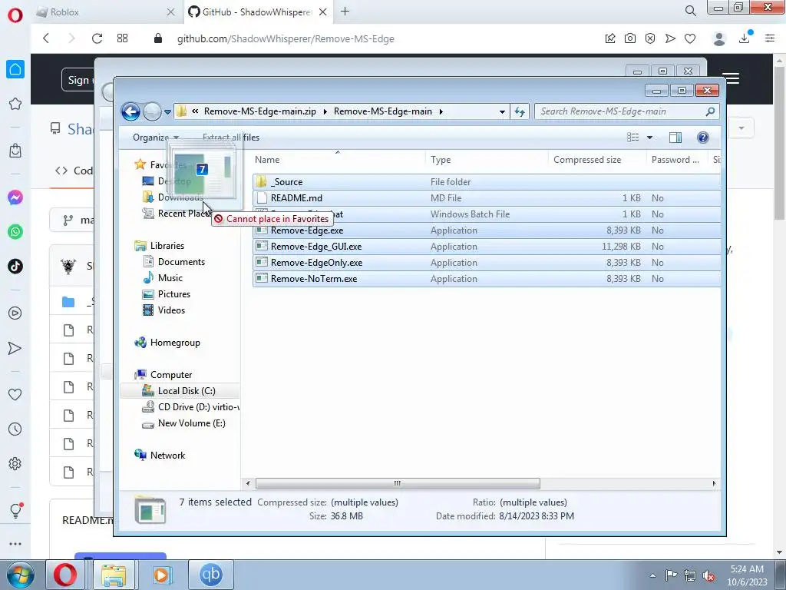
Task: Toggle the preview pane icon
Action: tap(675, 138)
